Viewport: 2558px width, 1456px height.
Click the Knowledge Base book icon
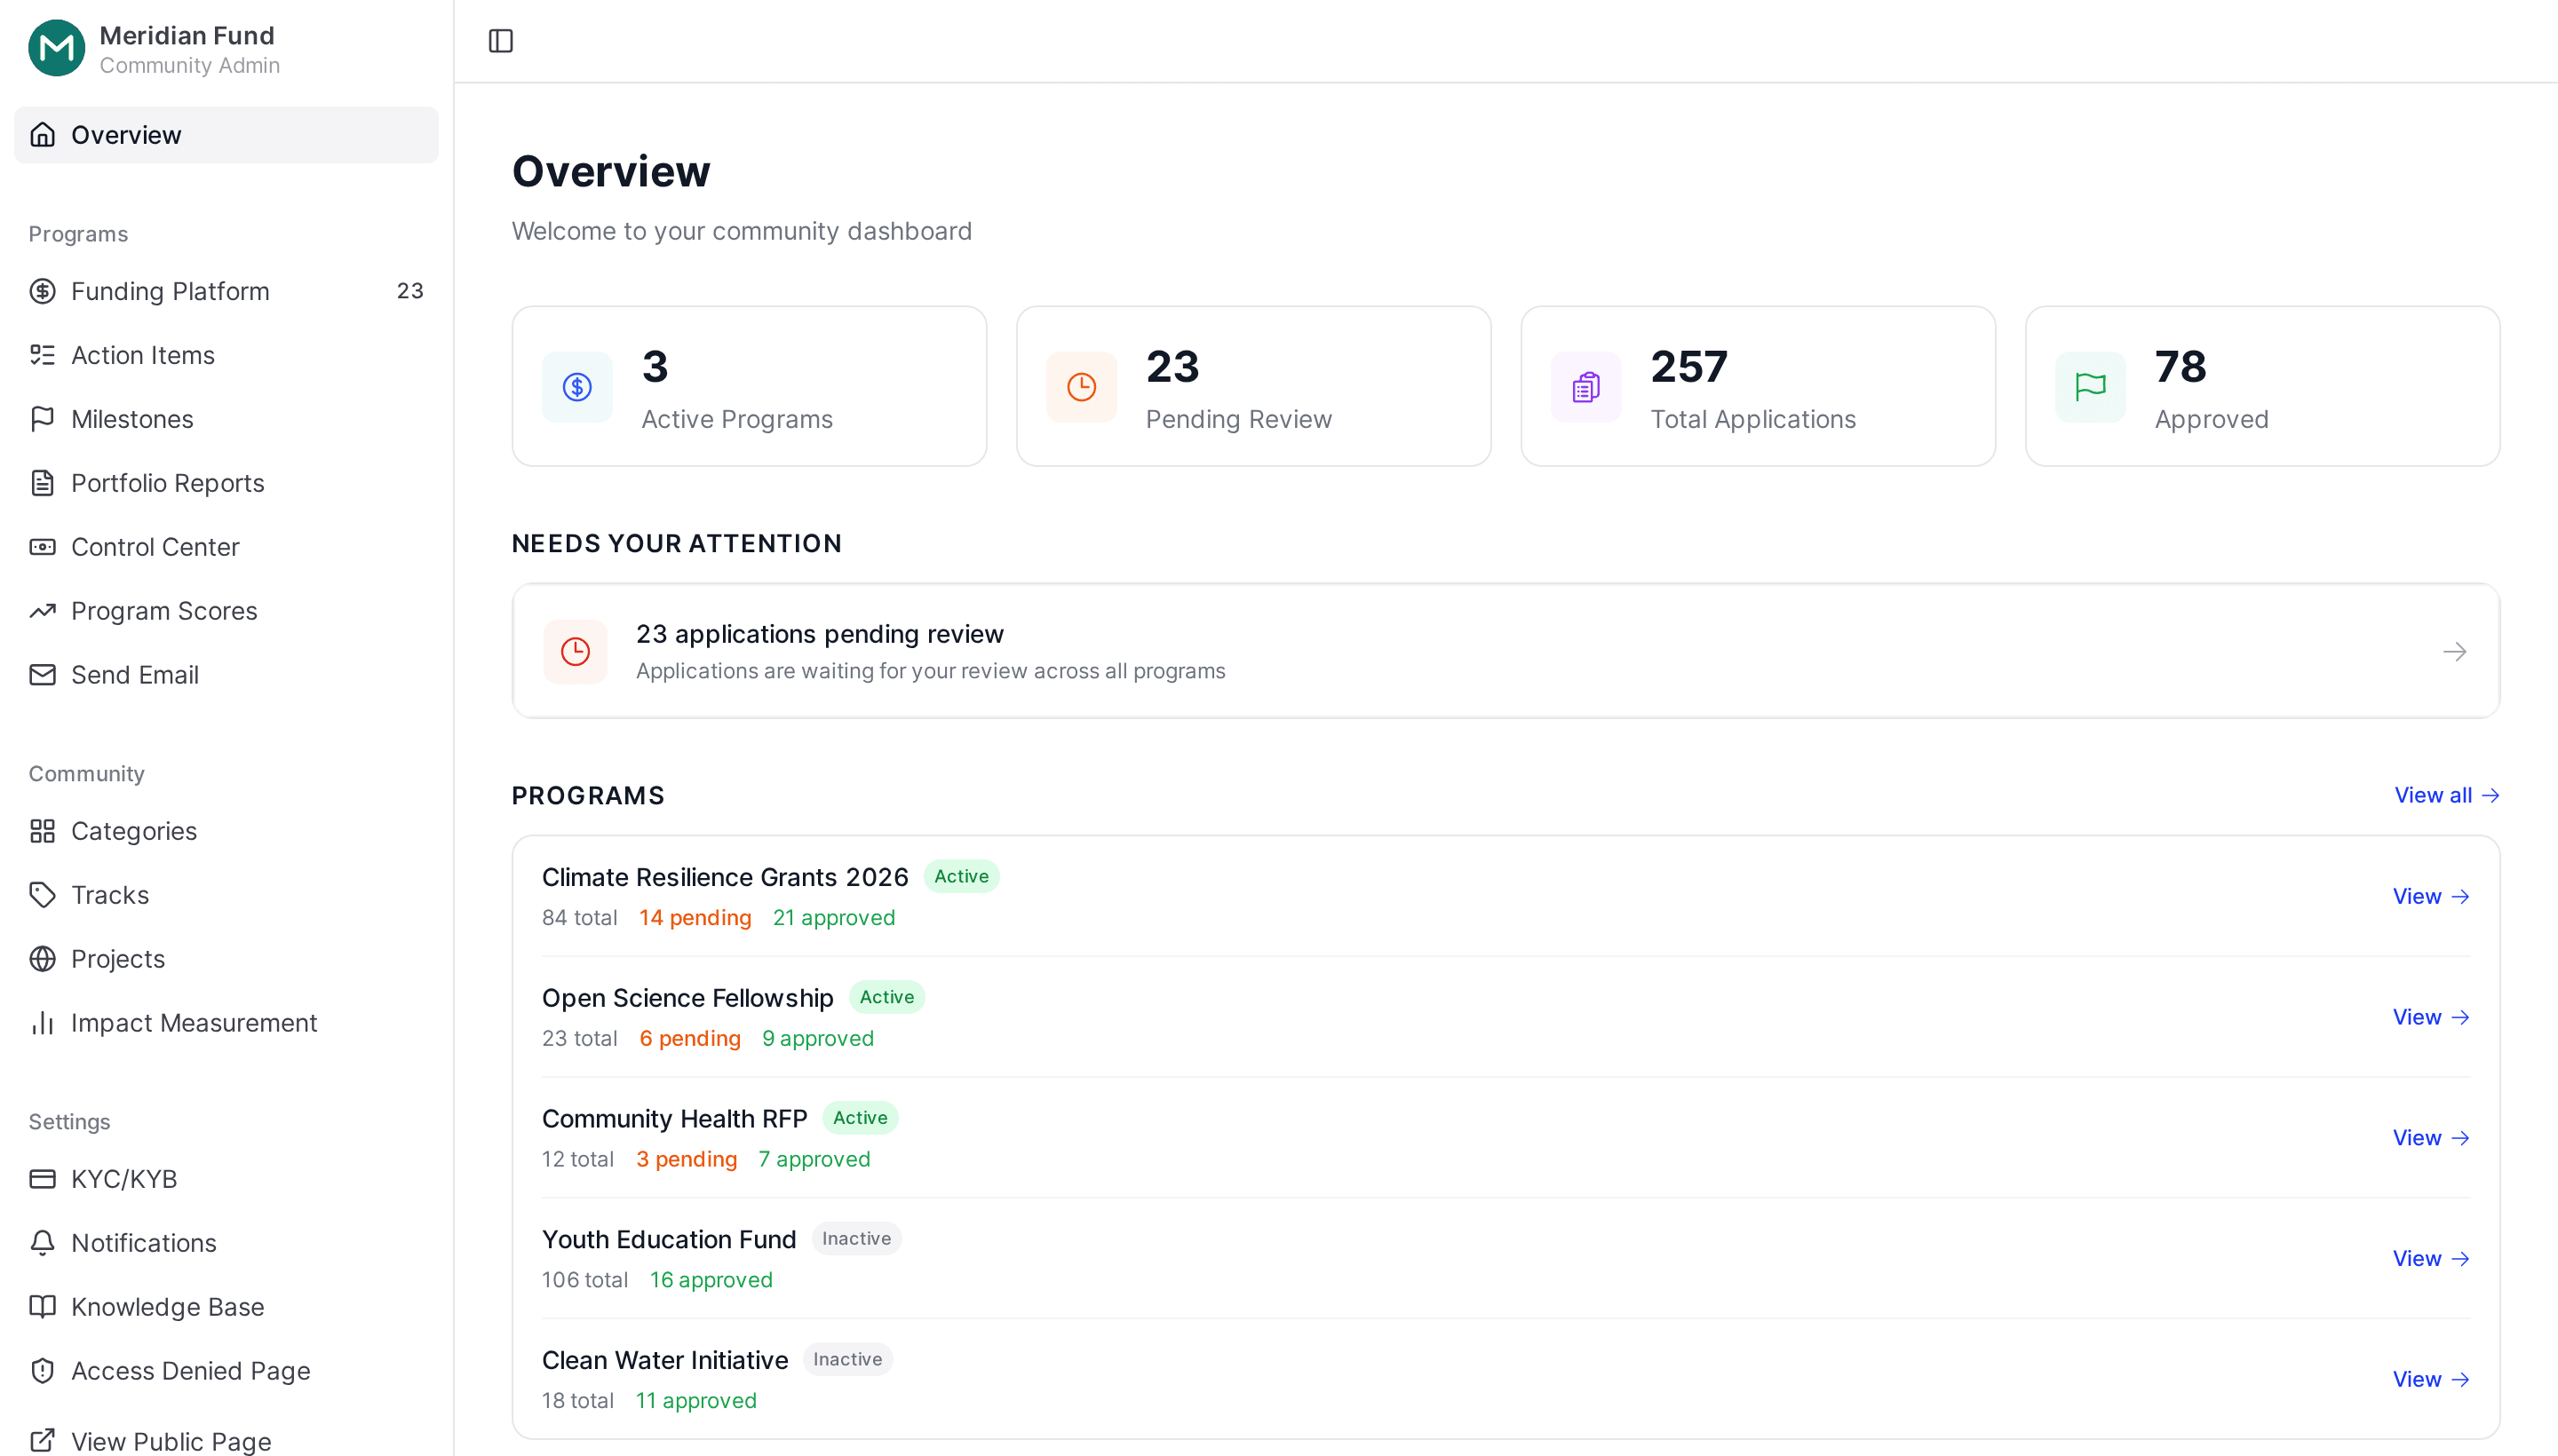click(x=42, y=1307)
